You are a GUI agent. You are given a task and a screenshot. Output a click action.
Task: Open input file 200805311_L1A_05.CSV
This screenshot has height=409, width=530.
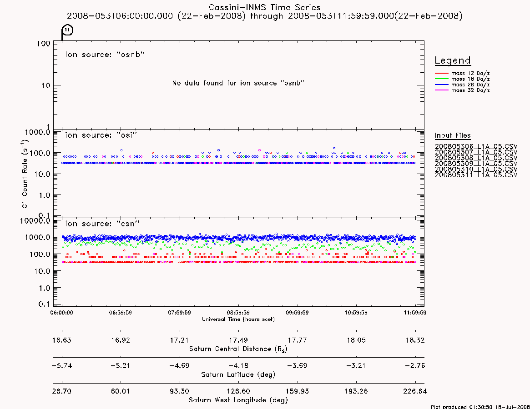(x=476, y=175)
